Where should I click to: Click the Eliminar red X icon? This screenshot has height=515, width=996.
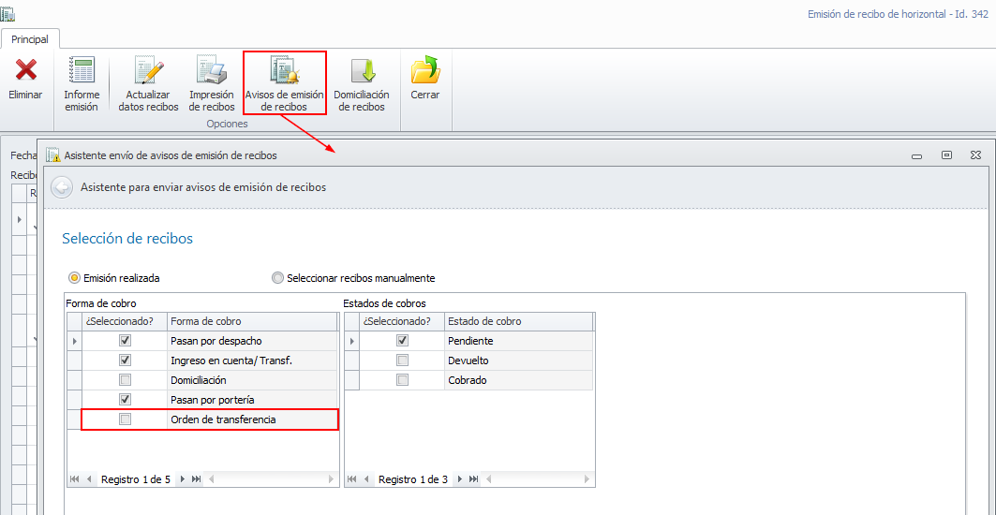pyautogui.click(x=25, y=69)
